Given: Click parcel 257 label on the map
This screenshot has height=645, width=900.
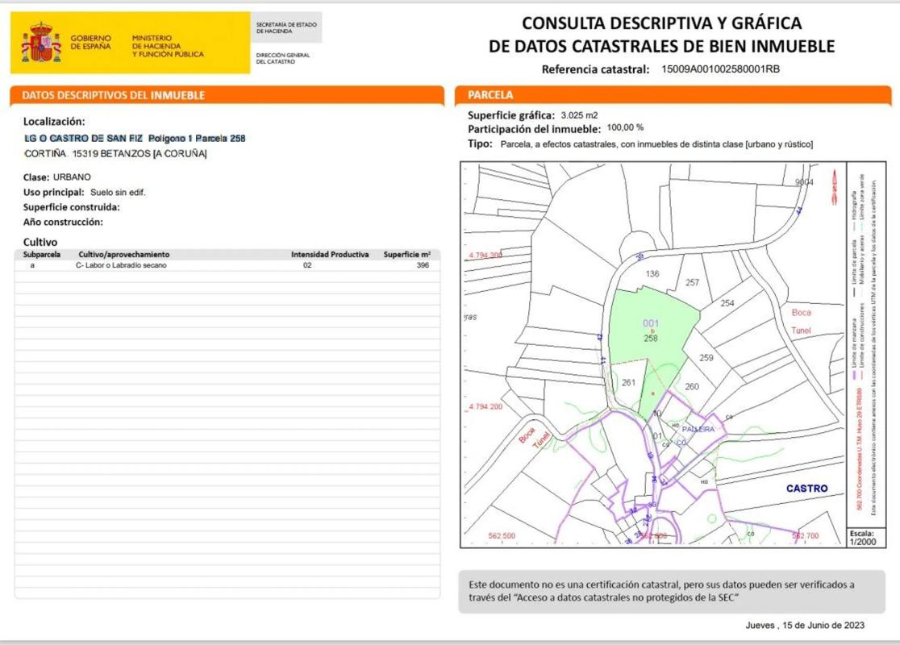Looking at the screenshot, I should tap(692, 282).
